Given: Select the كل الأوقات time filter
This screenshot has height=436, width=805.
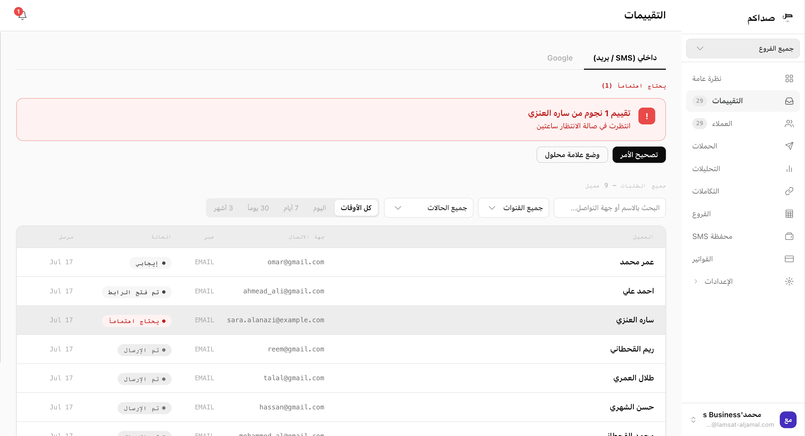Looking at the screenshot, I should pos(356,208).
